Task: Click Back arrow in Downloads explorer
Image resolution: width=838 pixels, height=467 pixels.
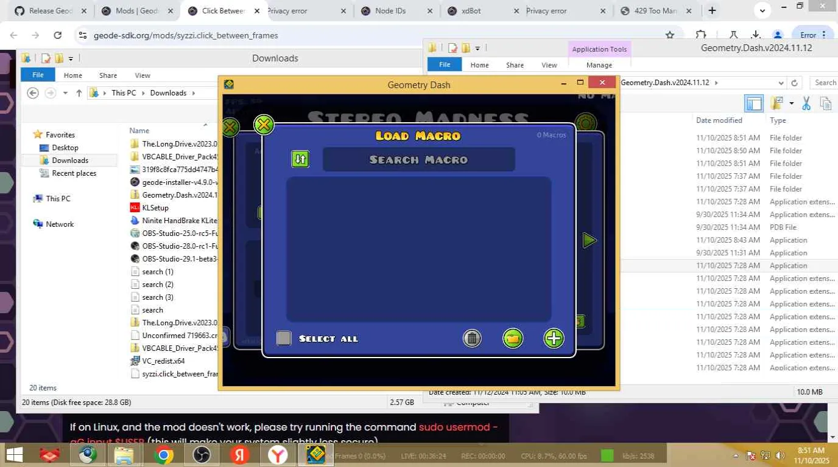Action: pos(33,93)
